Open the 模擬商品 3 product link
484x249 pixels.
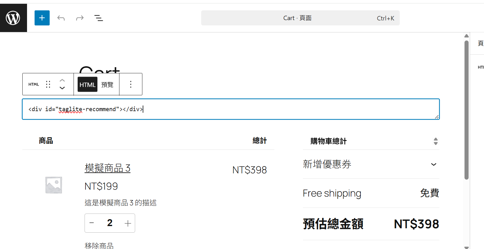(x=107, y=168)
